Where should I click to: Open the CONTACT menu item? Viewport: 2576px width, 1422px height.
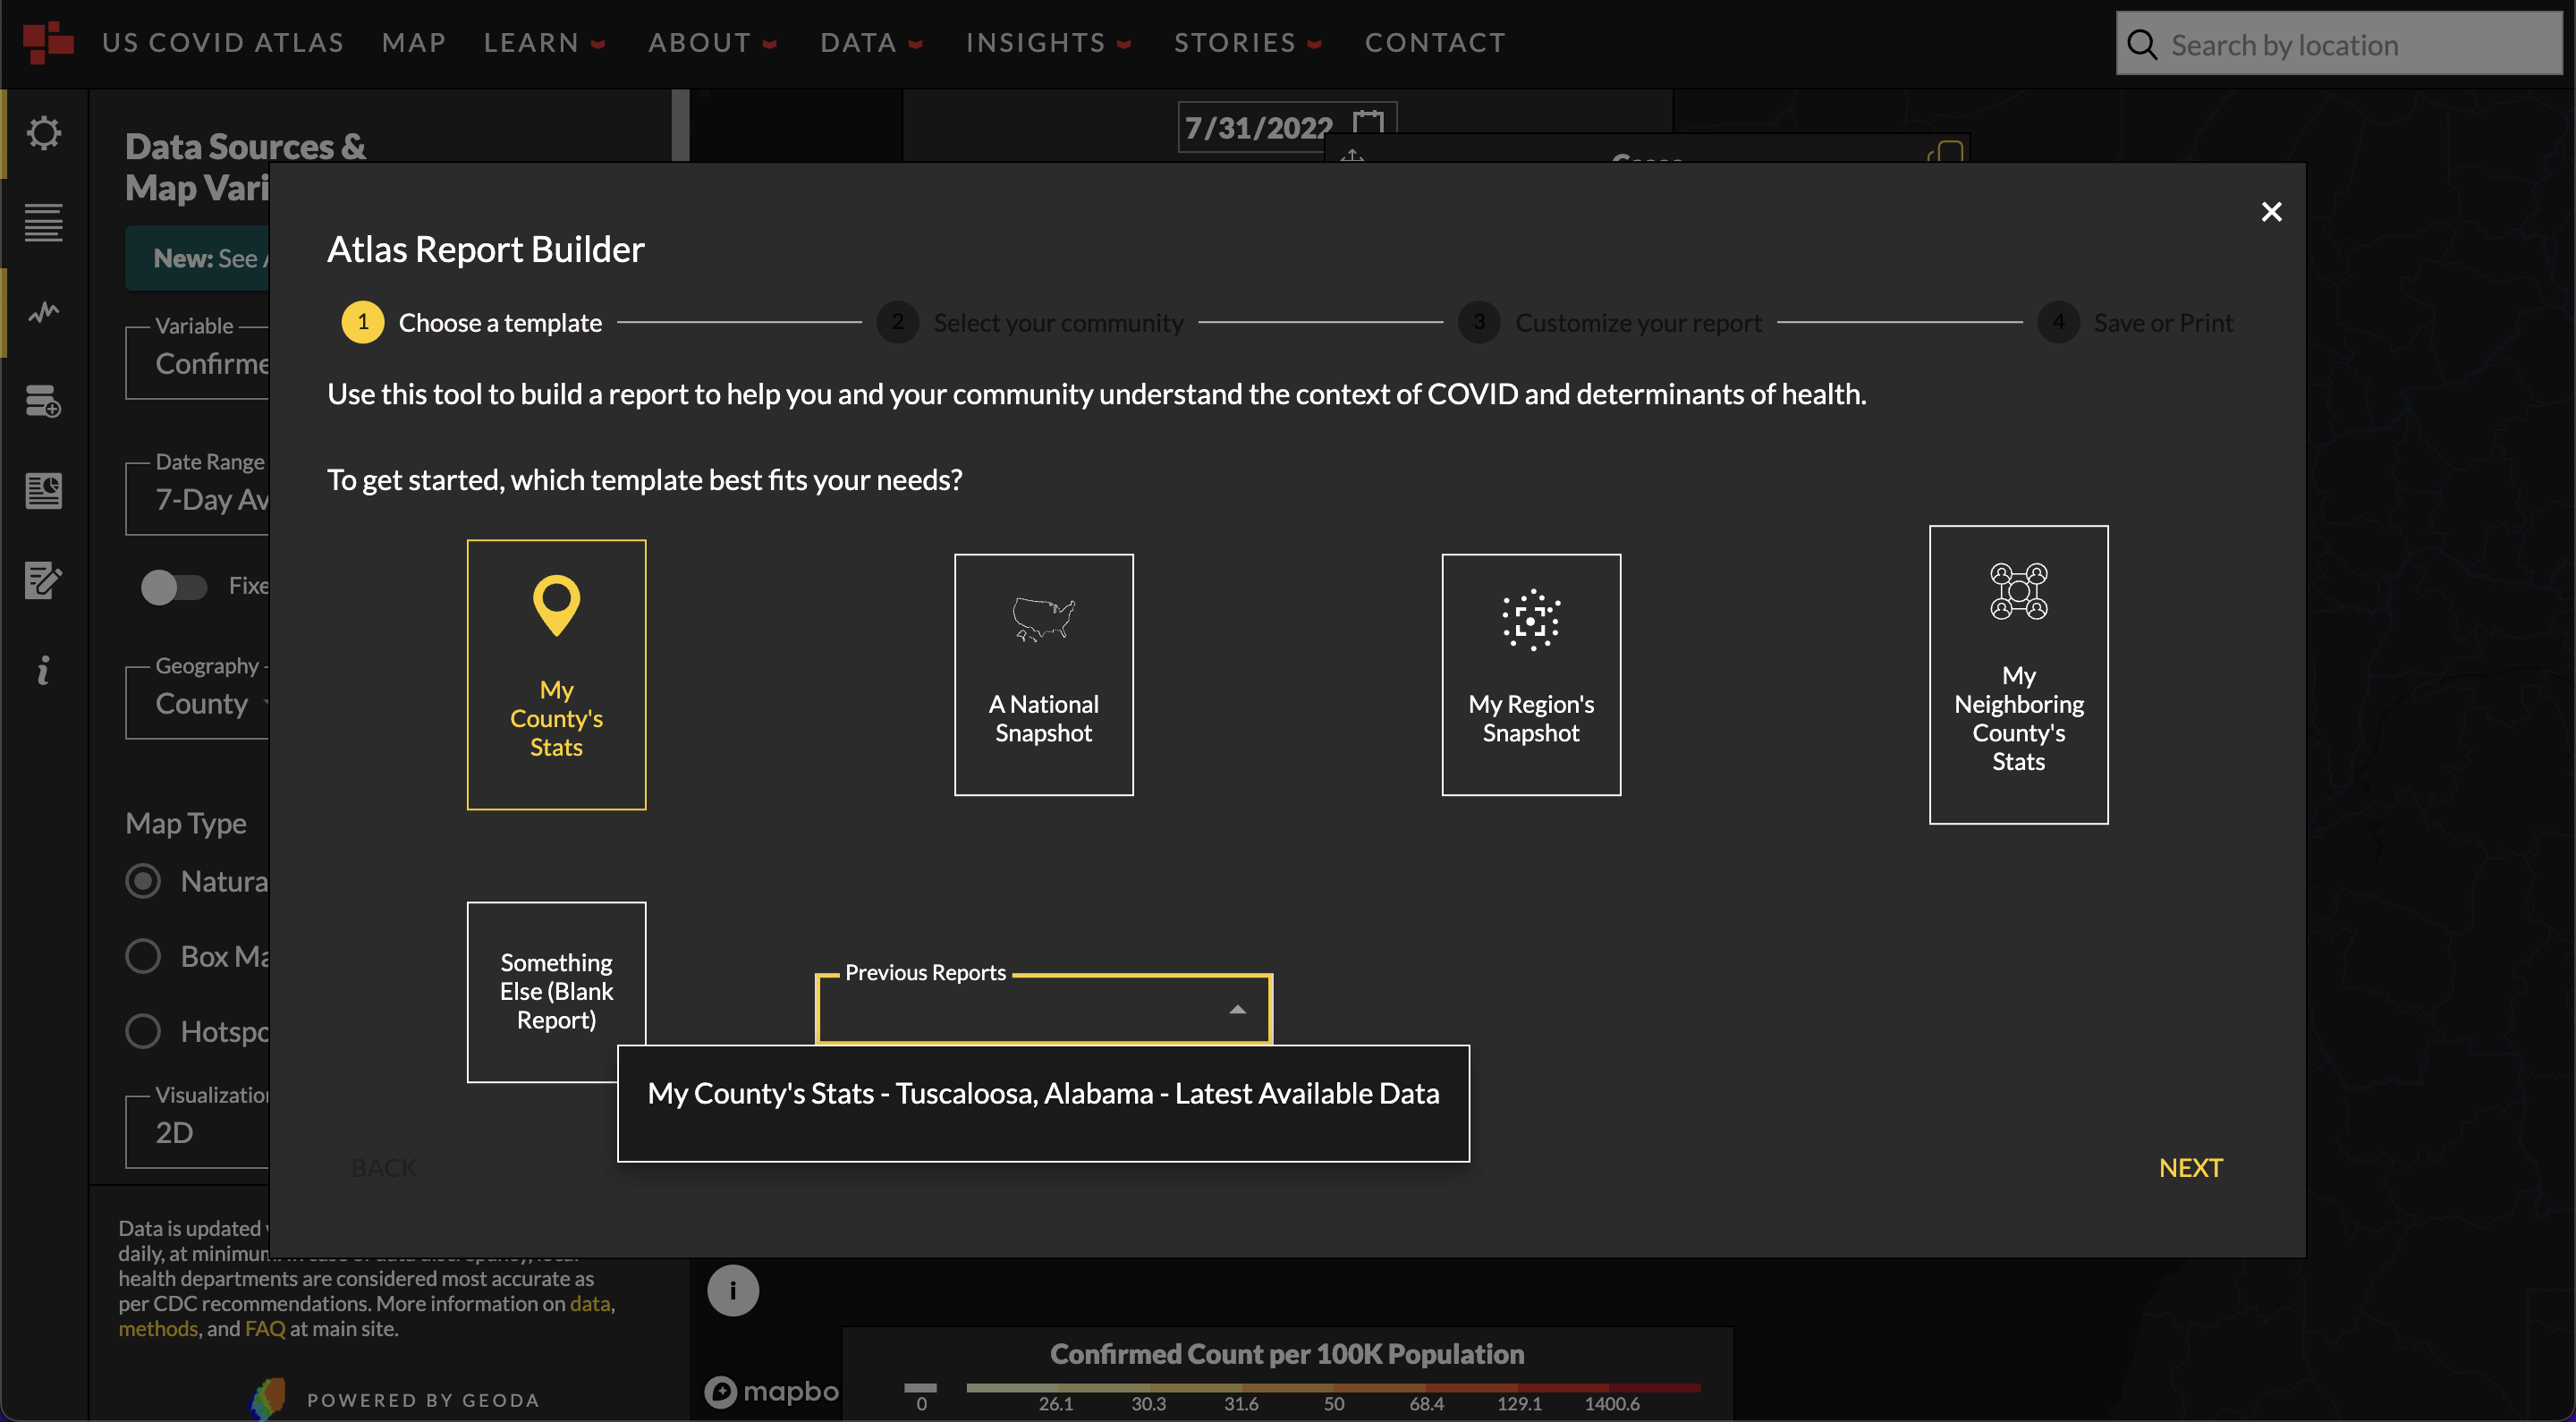click(x=1434, y=43)
